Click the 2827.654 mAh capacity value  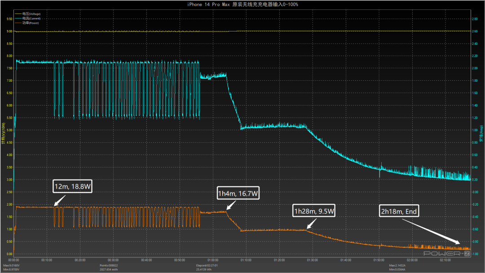[109, 269]
